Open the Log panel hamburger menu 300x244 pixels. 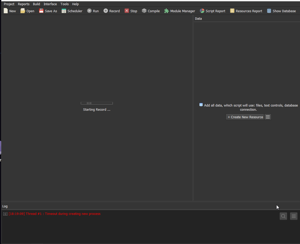click(294, 216)
